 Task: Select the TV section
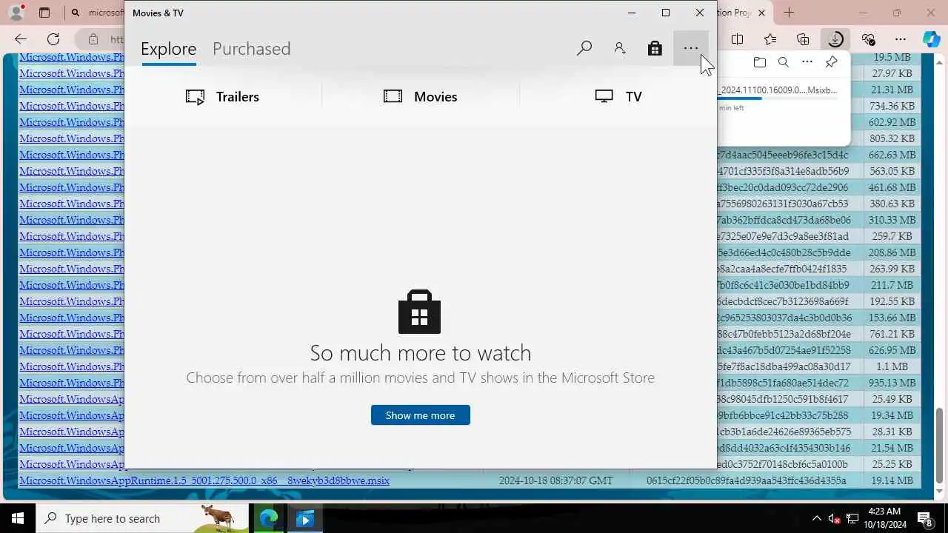(x=618, y=97)
